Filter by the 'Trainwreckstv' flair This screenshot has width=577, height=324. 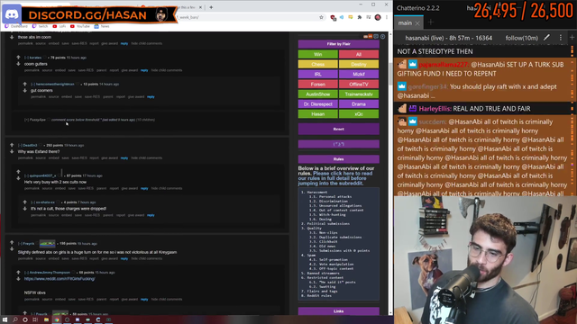pyautogui.click(x=359, y=94)
